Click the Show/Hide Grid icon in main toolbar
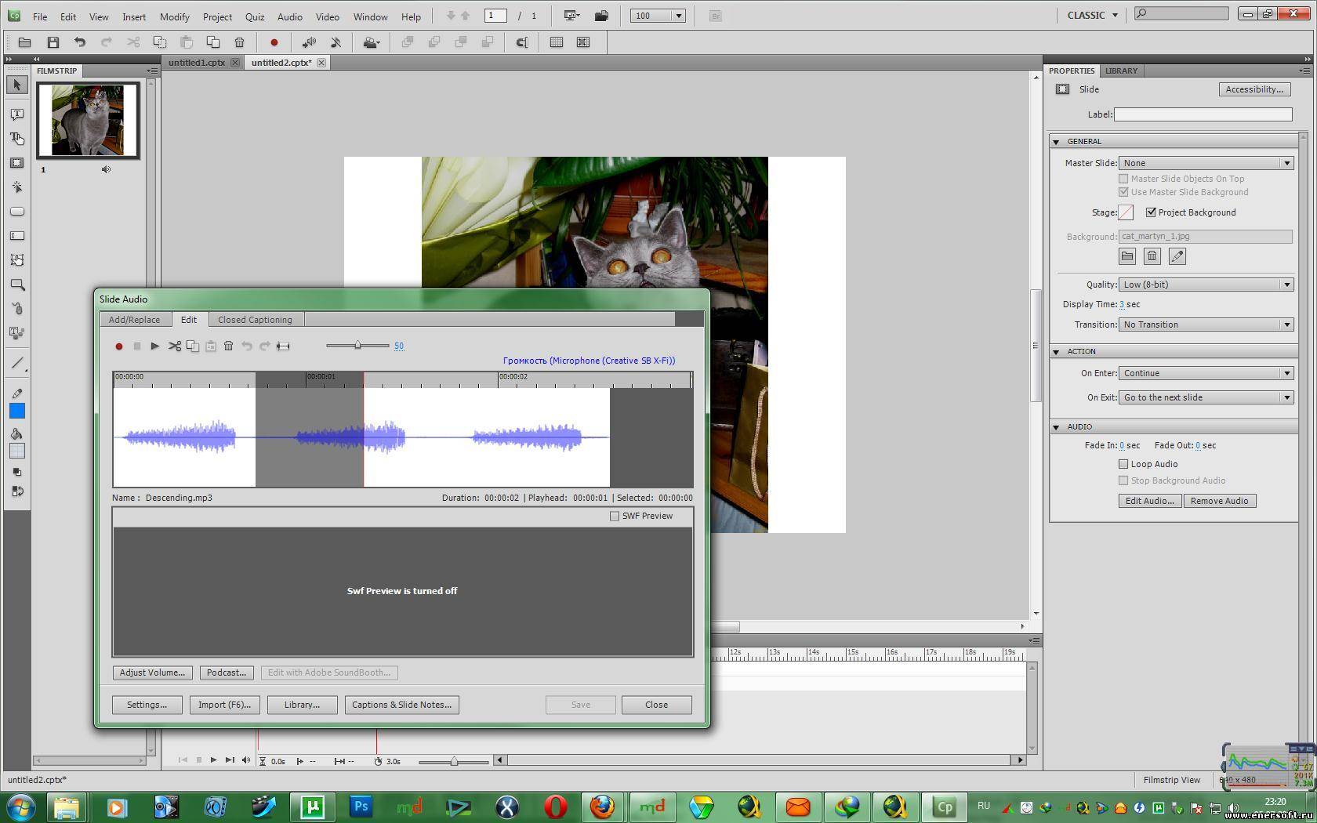 coord(557,42)
